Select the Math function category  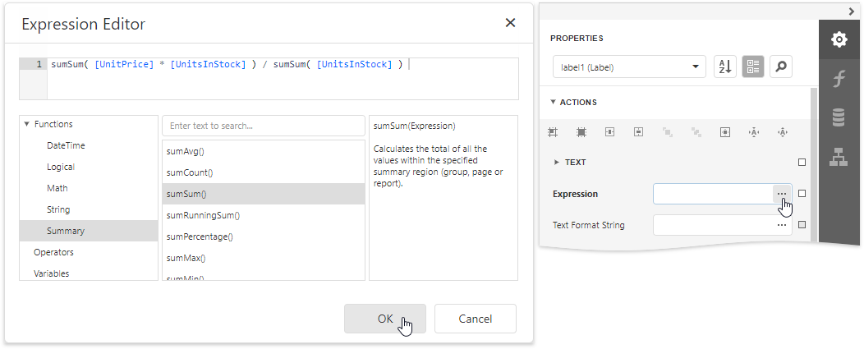pos(57,189)
